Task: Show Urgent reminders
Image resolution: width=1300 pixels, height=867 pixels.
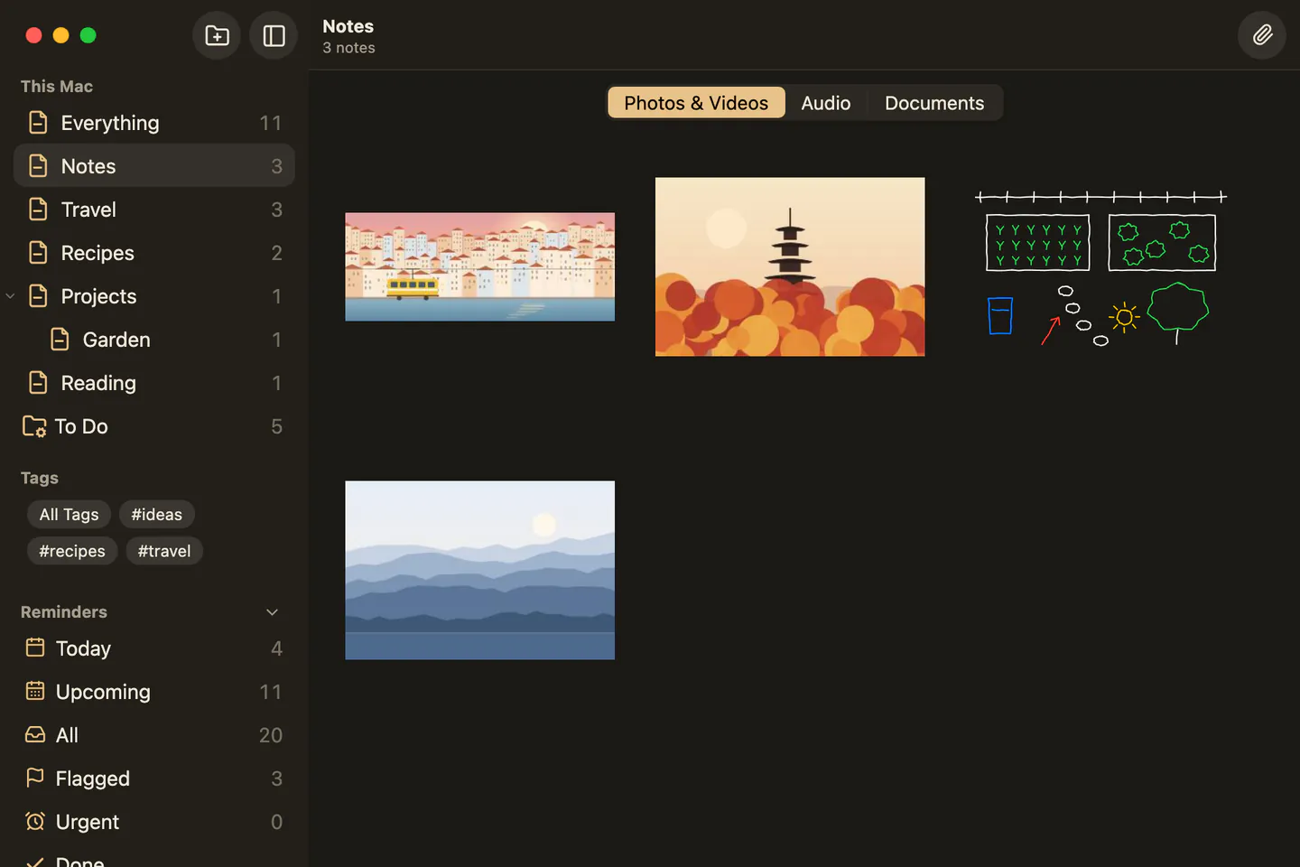Action: tap(154, 822)
